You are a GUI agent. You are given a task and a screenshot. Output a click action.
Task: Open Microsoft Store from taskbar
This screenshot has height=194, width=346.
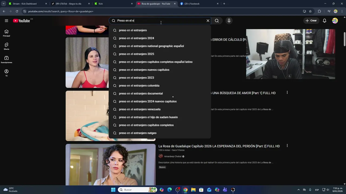[201, 190]
